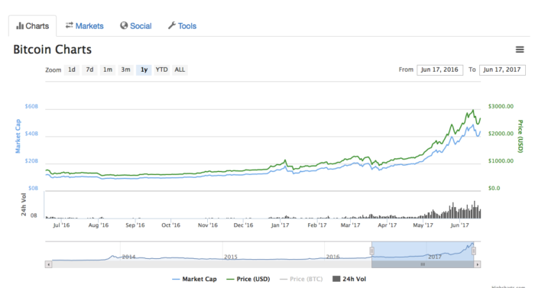Click the $20B market cap axis label
The width and height of the screenshot is (535, 288).
(31, 161)
